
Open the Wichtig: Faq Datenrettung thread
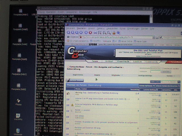point(97,93)
